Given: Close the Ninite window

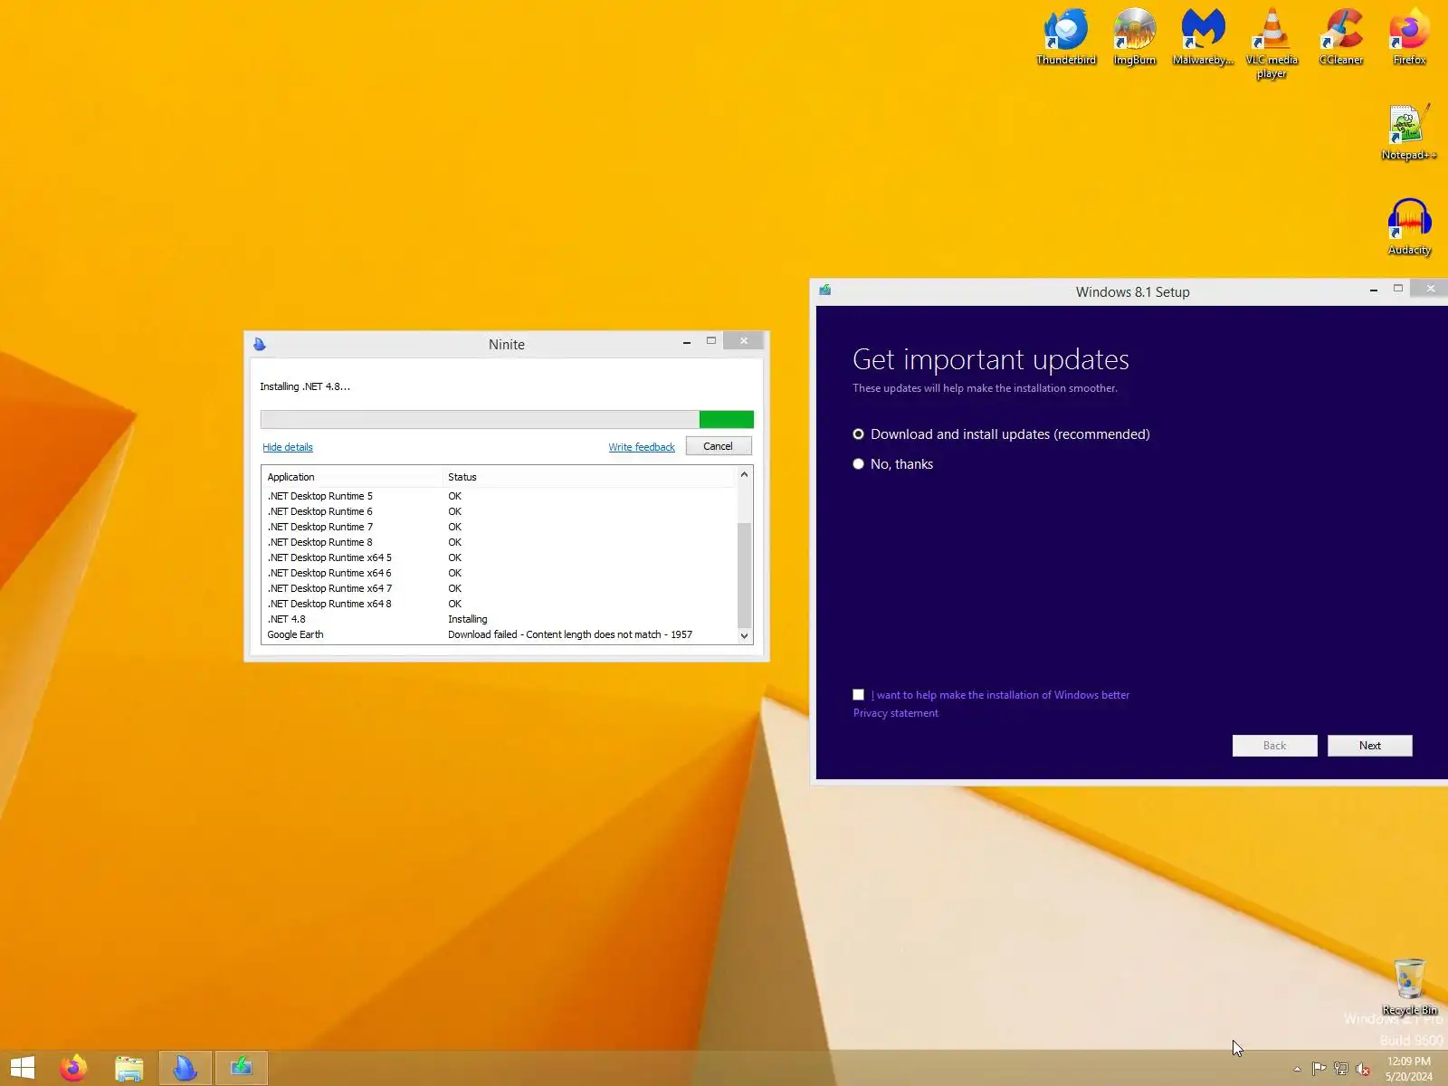Looking at the screenshot, I should tap(744, 341).
